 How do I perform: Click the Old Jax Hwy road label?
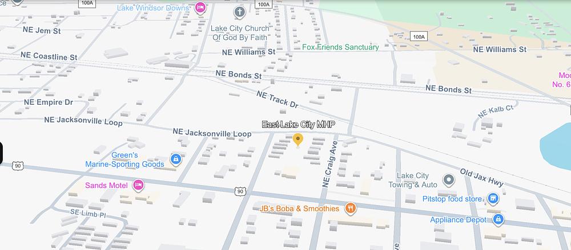(x=481, y=178)
